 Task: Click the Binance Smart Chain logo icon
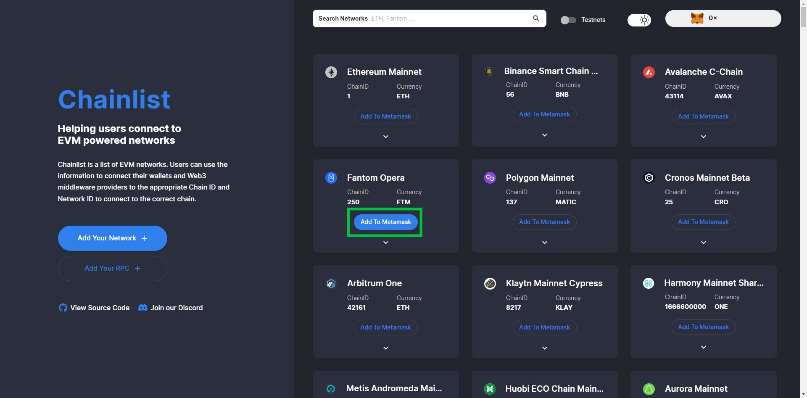[x=489, y=71]
